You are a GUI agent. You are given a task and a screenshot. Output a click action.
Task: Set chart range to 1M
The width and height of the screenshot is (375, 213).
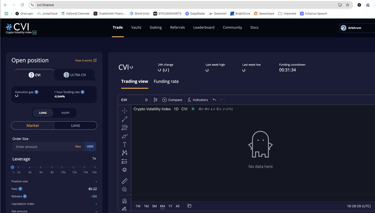coord(146,206)
